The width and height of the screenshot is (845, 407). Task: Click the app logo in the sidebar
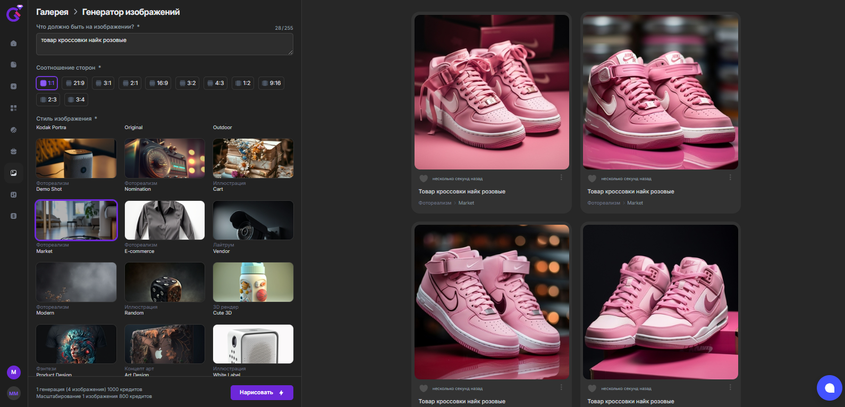tap(14, 13)
